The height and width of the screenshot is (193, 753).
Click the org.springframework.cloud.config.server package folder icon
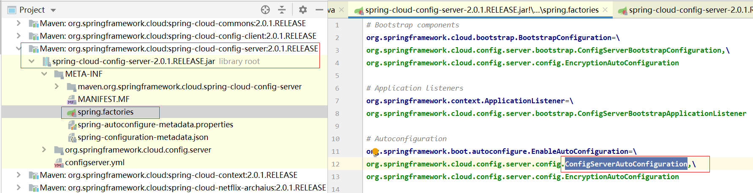pyautogui.click(x=59, y=150)
